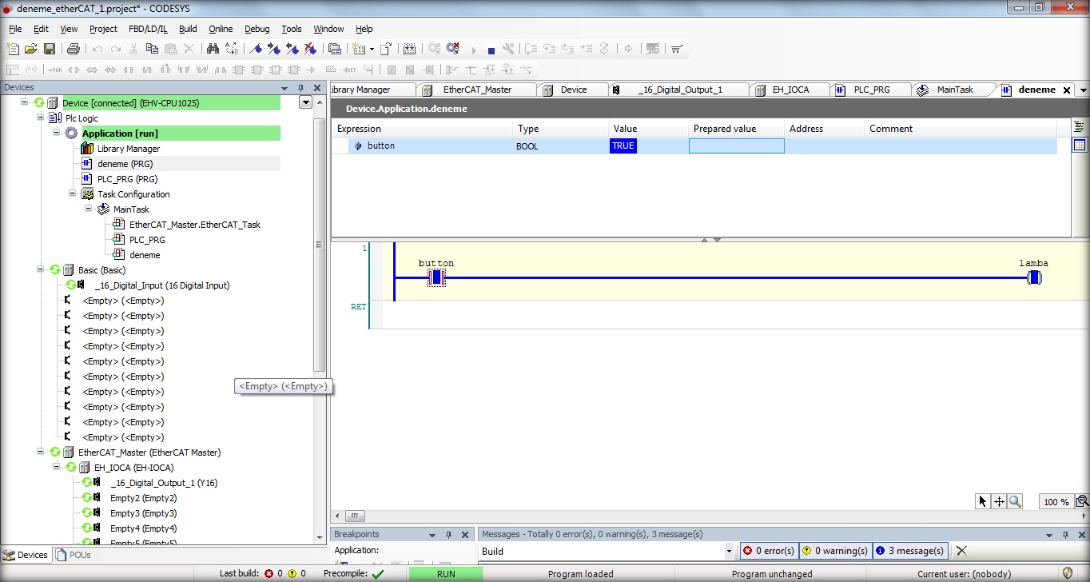This screenshot has height=582, width=1090.
Task: Collapse the Application [run] node
Action: (57, 133)
